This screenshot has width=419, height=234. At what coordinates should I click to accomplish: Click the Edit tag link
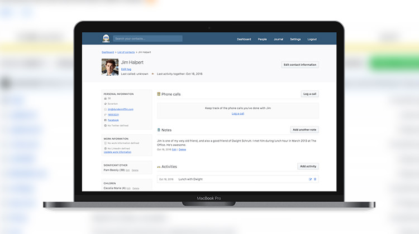click(126, 69)
